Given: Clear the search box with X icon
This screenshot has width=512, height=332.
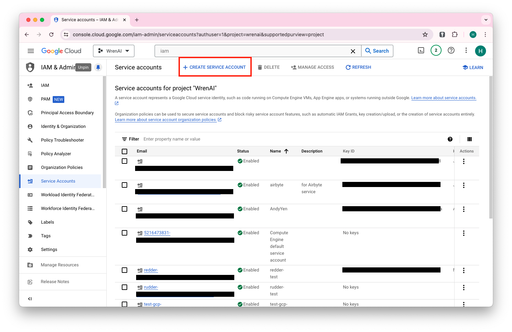Looking at the screenshot, I should click(353, 51).
